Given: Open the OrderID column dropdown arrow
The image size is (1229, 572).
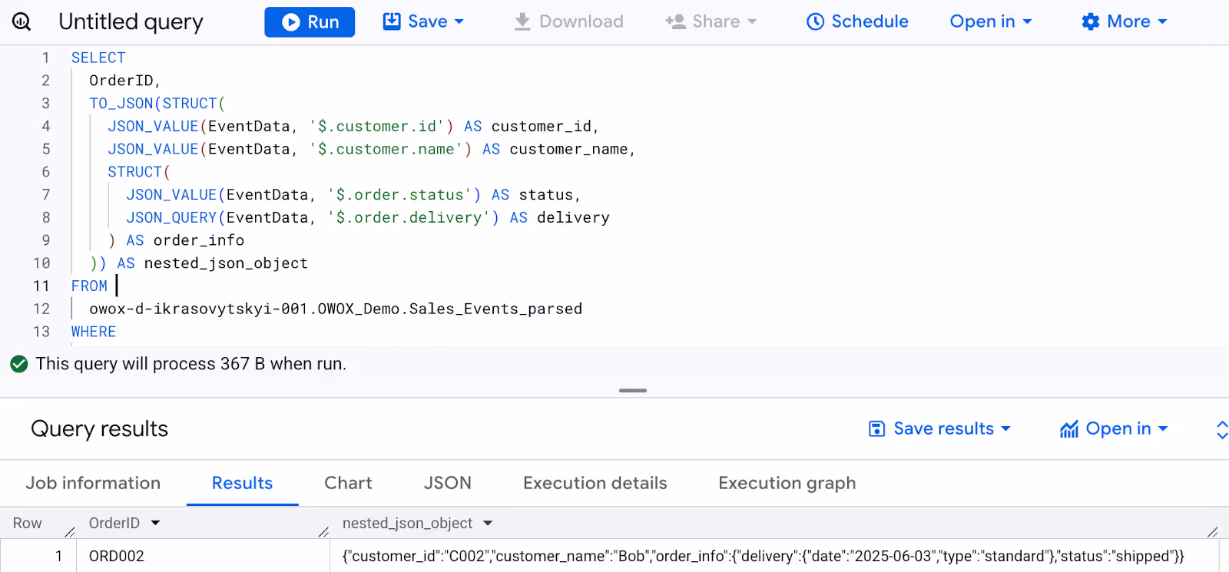Looking at the screenshot, I should point(156,523).
